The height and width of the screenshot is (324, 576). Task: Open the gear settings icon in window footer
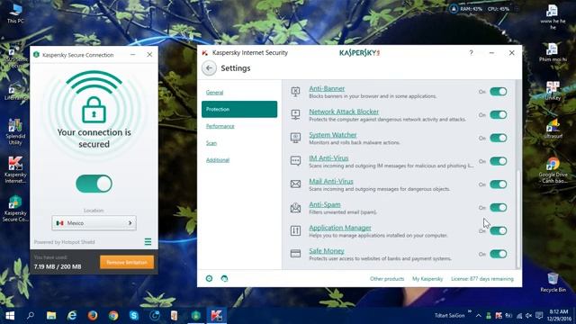(209, 278)
